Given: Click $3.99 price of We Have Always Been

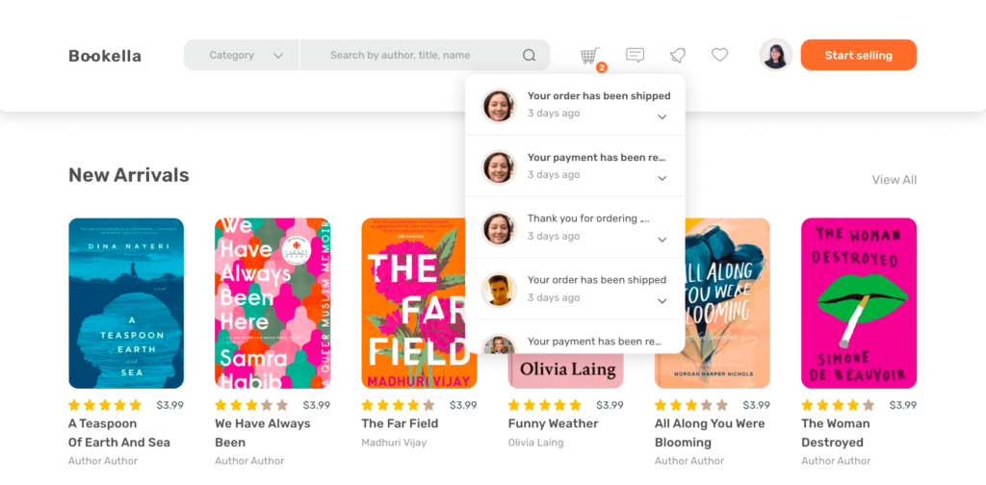Looking at the screenshot, I should point(317,405).
